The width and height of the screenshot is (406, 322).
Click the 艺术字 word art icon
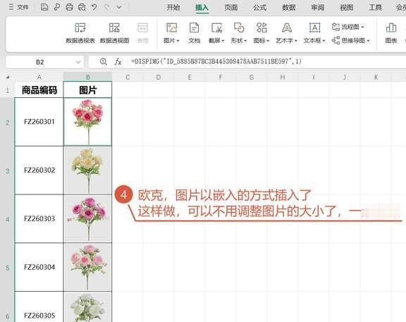point(287,27)
